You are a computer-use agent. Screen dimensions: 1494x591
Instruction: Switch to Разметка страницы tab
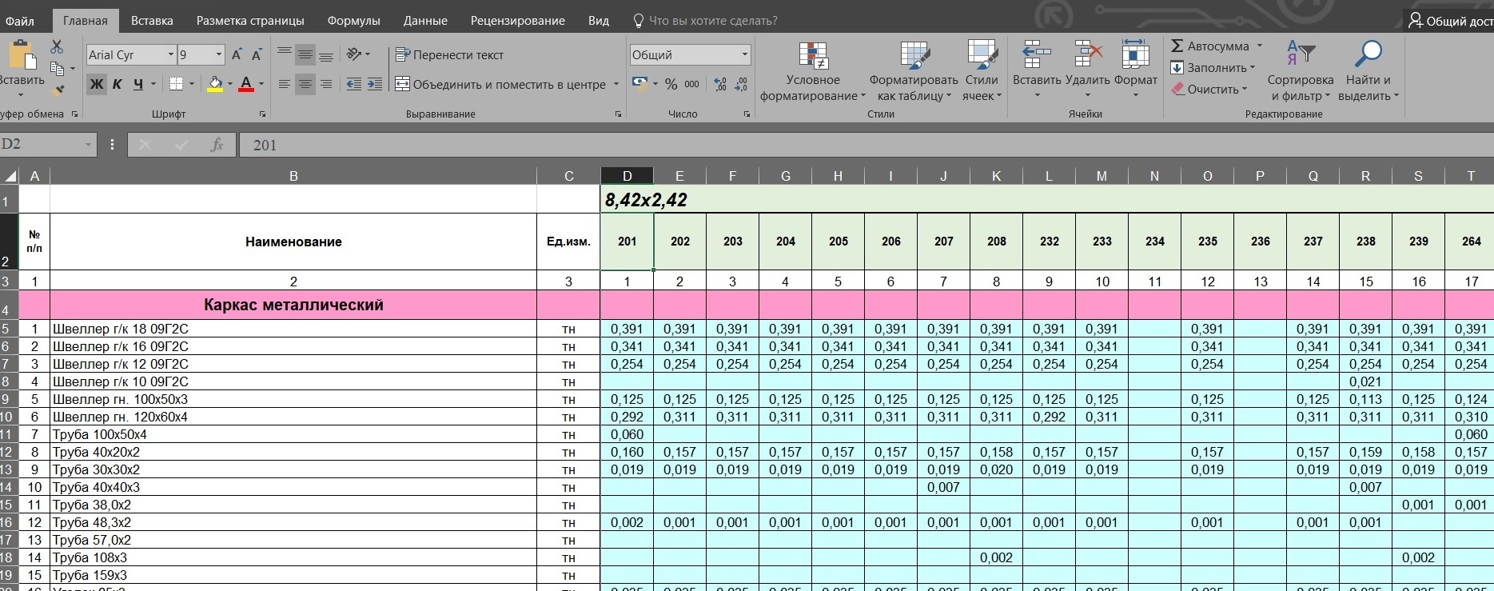click(250, 21)
